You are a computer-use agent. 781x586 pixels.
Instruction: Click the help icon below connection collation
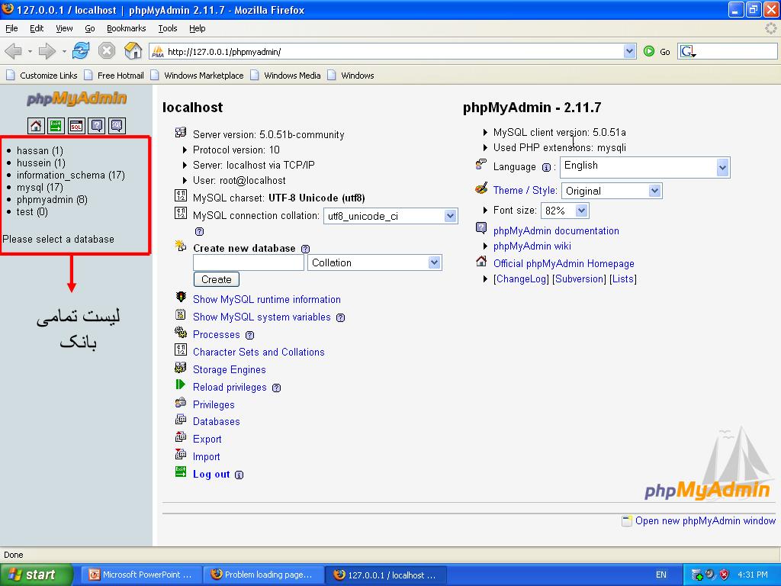point(199,231)
